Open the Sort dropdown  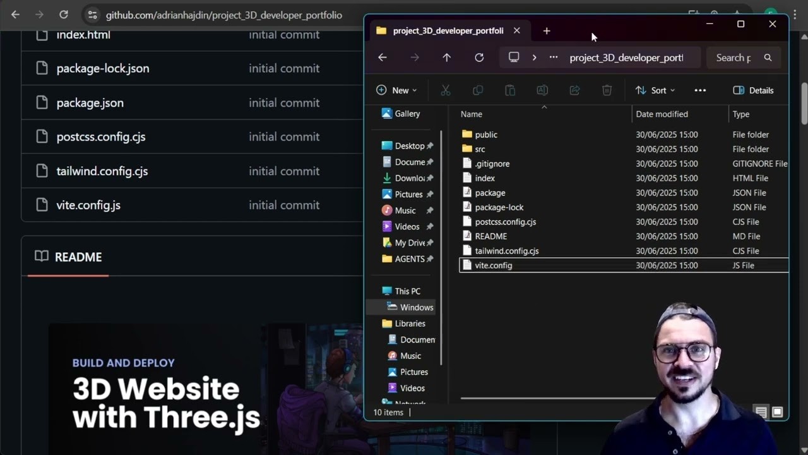tap(655, 90)
